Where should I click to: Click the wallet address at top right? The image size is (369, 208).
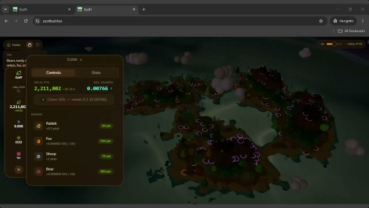[x=355, y=44]
